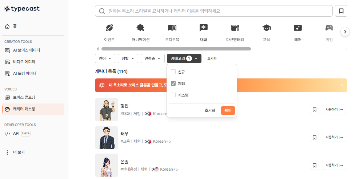This screenshot has height=179, width=356.
Task: Expand the 언어 filter dropdown
Action: click(105, 58)
